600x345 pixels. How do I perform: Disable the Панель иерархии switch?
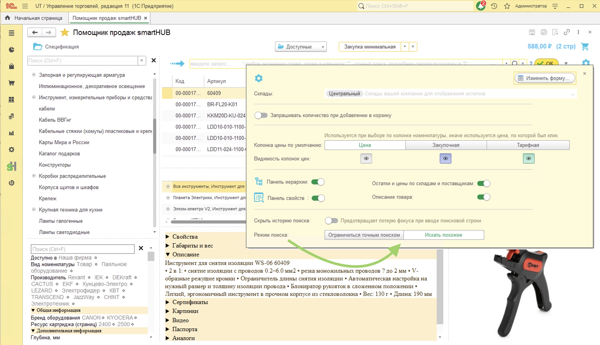tap(318, 182)
